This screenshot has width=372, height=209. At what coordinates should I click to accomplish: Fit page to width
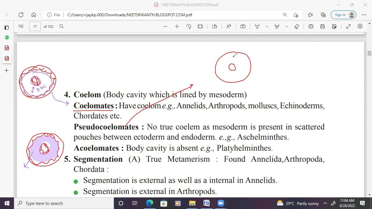click(200, 26)
